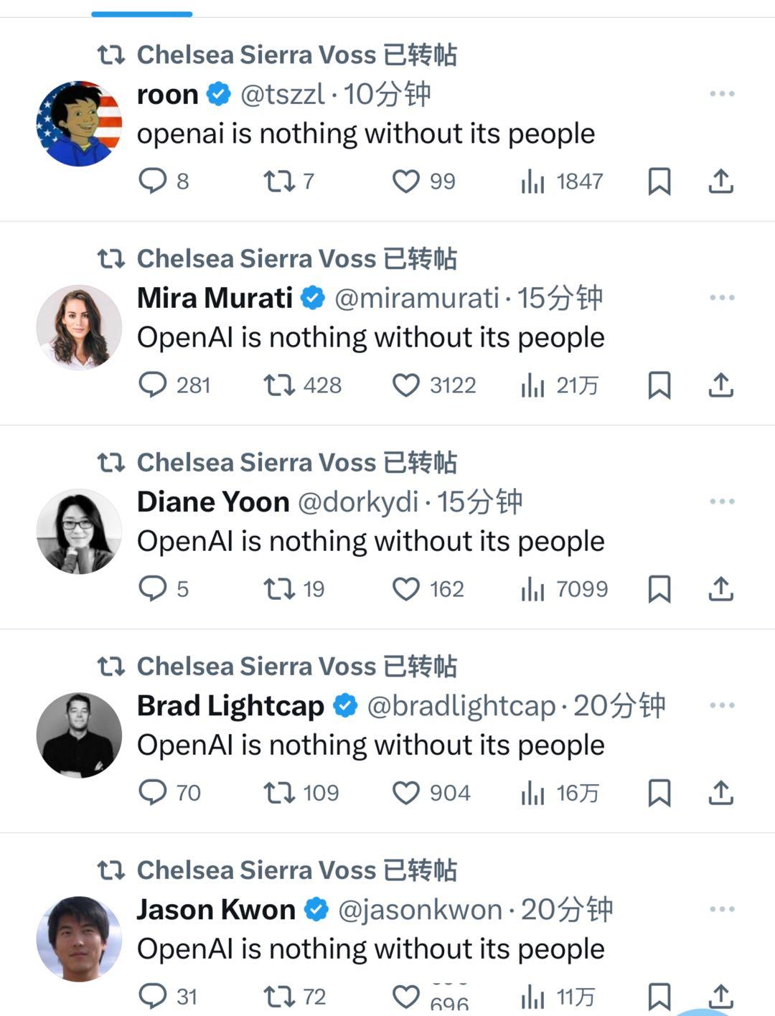
Task: Share Jason Kwon's tweet
Action: click(x=721, y=997)
